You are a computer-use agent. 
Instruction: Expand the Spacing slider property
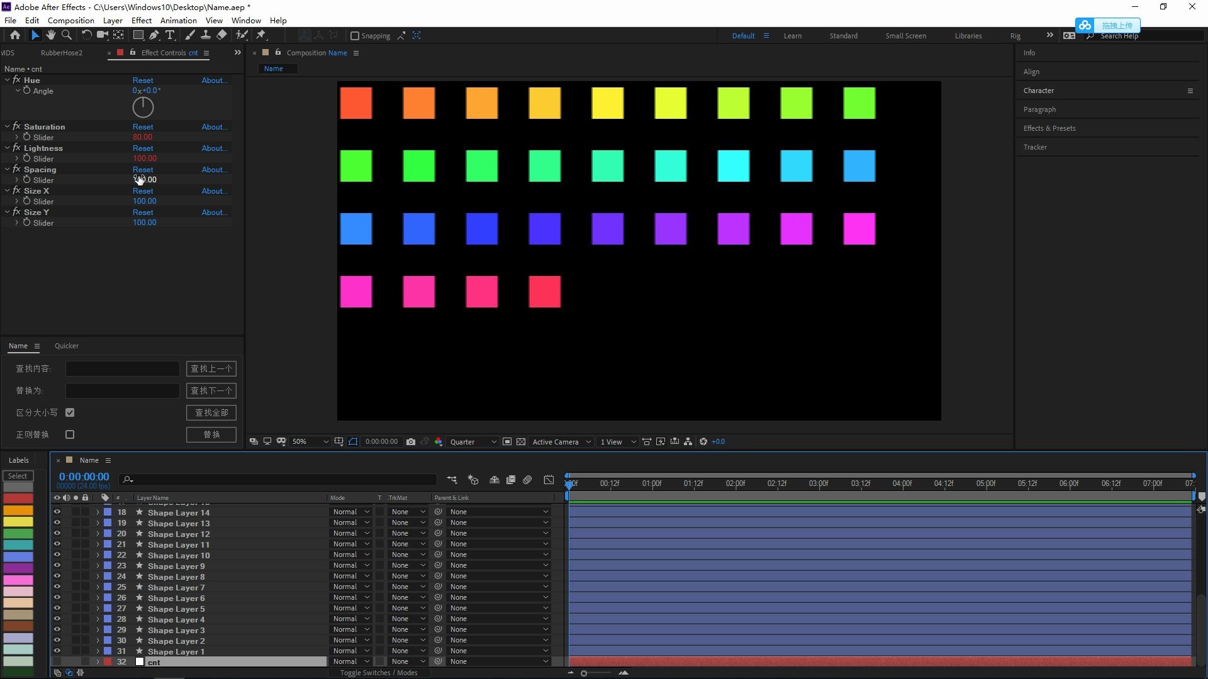[x=16, y=180]
